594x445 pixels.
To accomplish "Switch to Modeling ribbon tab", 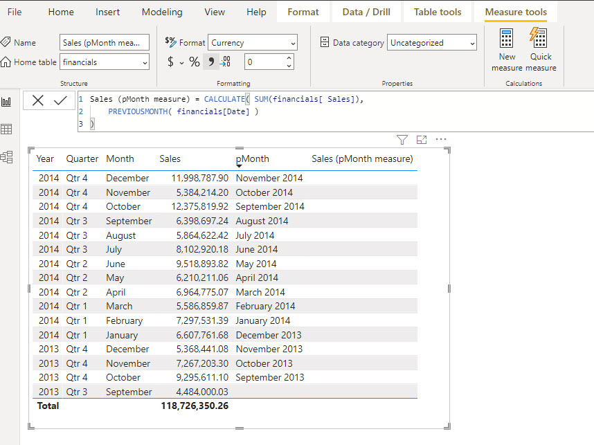I will point(162,12).
